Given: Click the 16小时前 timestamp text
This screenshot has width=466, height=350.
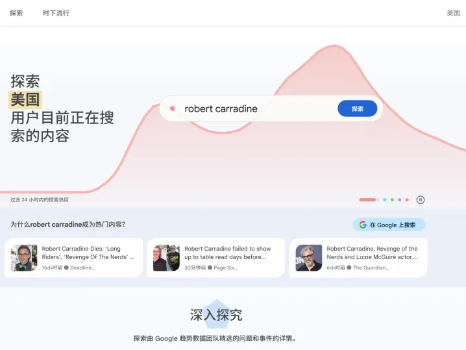Looking at the screenshot, I should [52, 268].
